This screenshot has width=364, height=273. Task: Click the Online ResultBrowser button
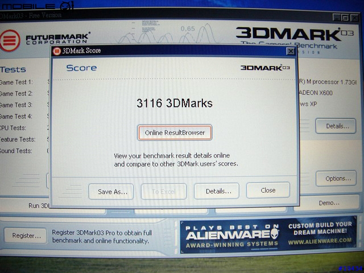pos(175,133)
